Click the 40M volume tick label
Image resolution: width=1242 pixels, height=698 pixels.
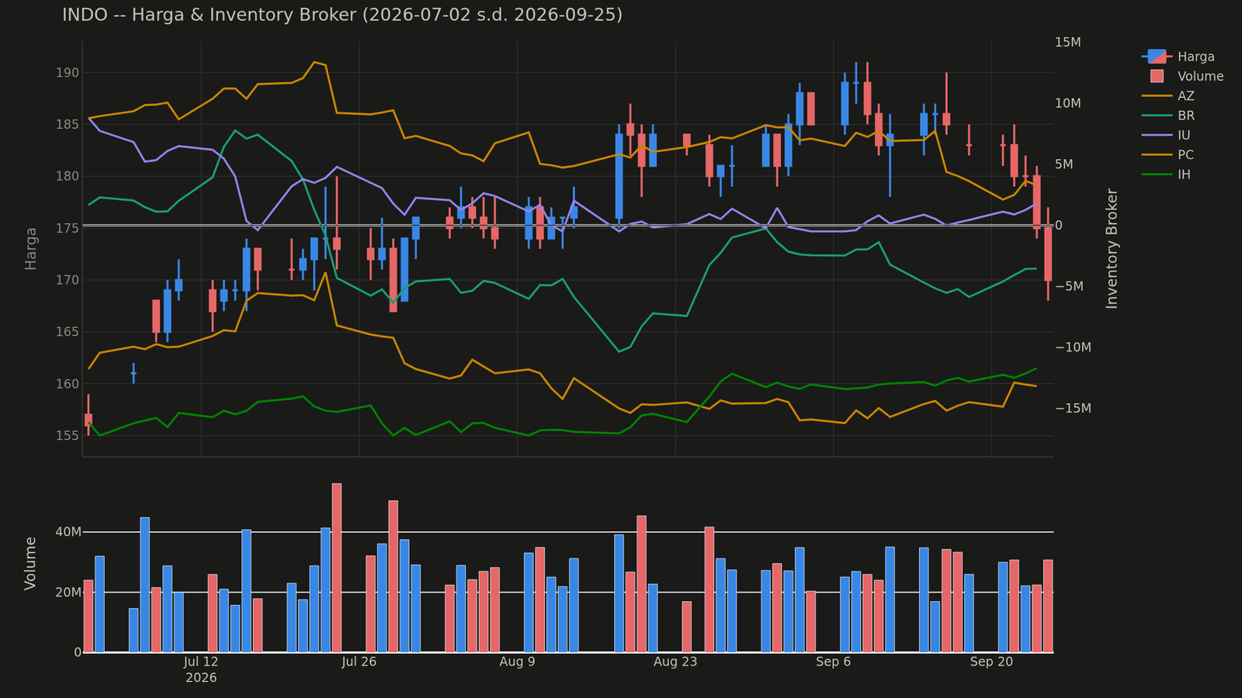pyautogui.click(x=68, y=532)
